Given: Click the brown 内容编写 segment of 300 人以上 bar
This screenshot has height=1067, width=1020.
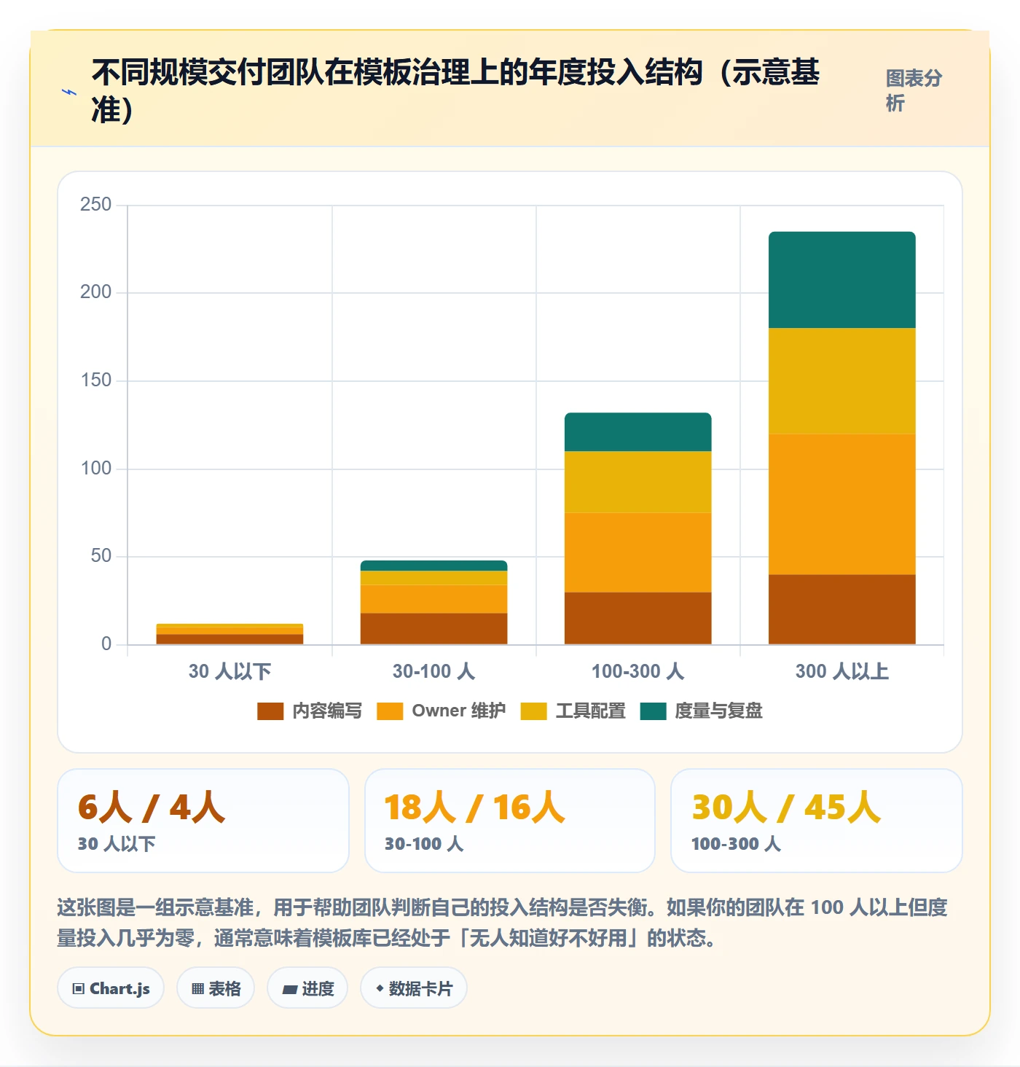Looking at the screenshot, I should pos(842,609).
